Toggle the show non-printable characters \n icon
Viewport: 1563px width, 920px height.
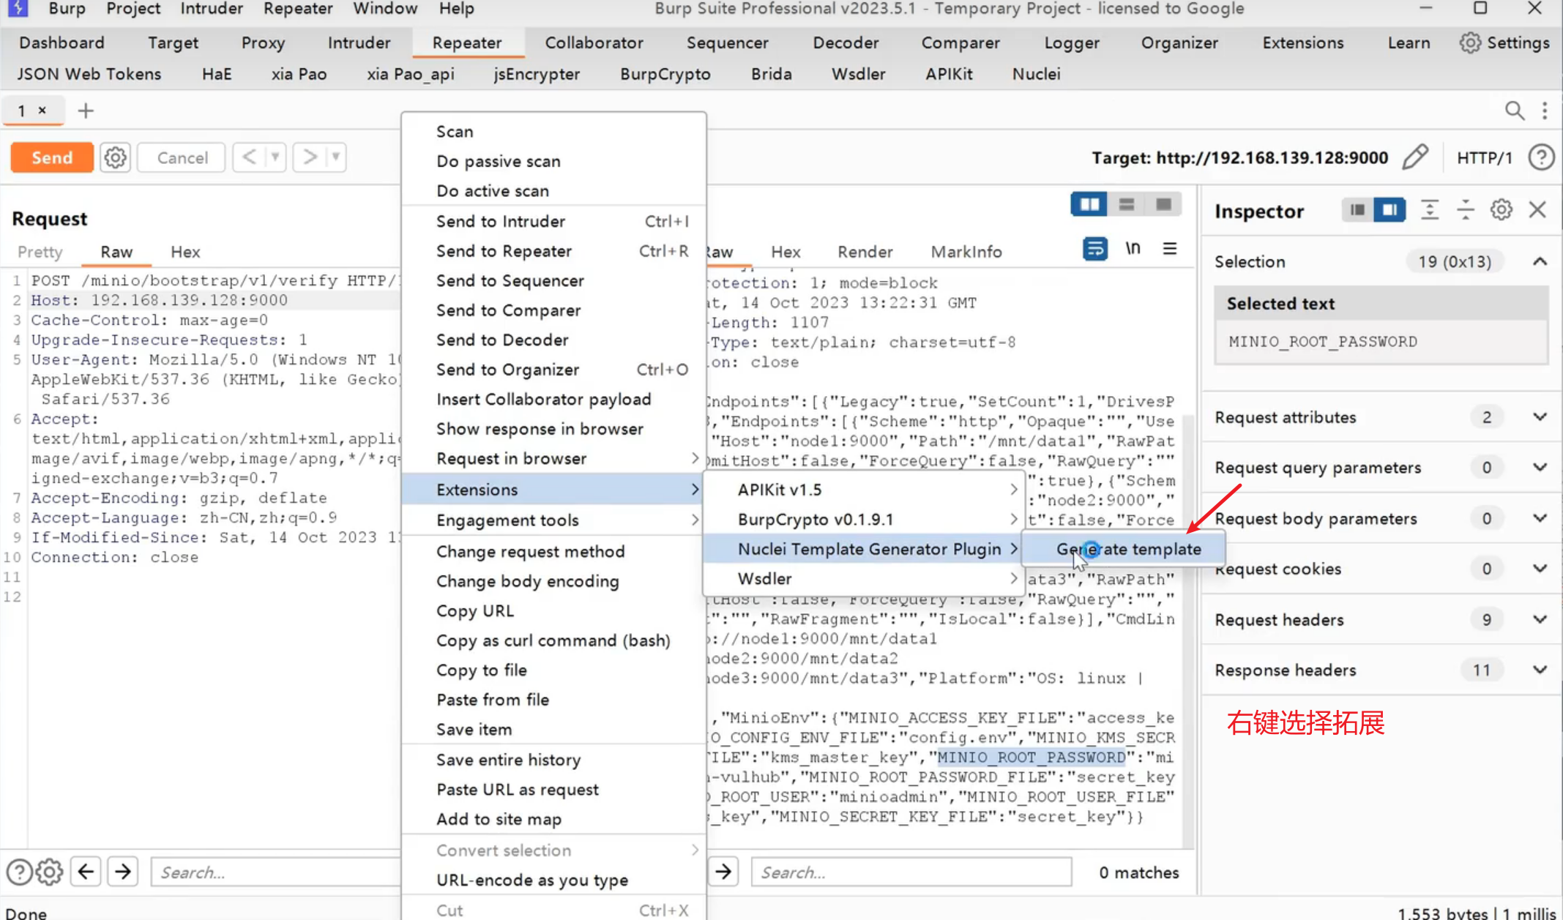(x=1133, y=249)
